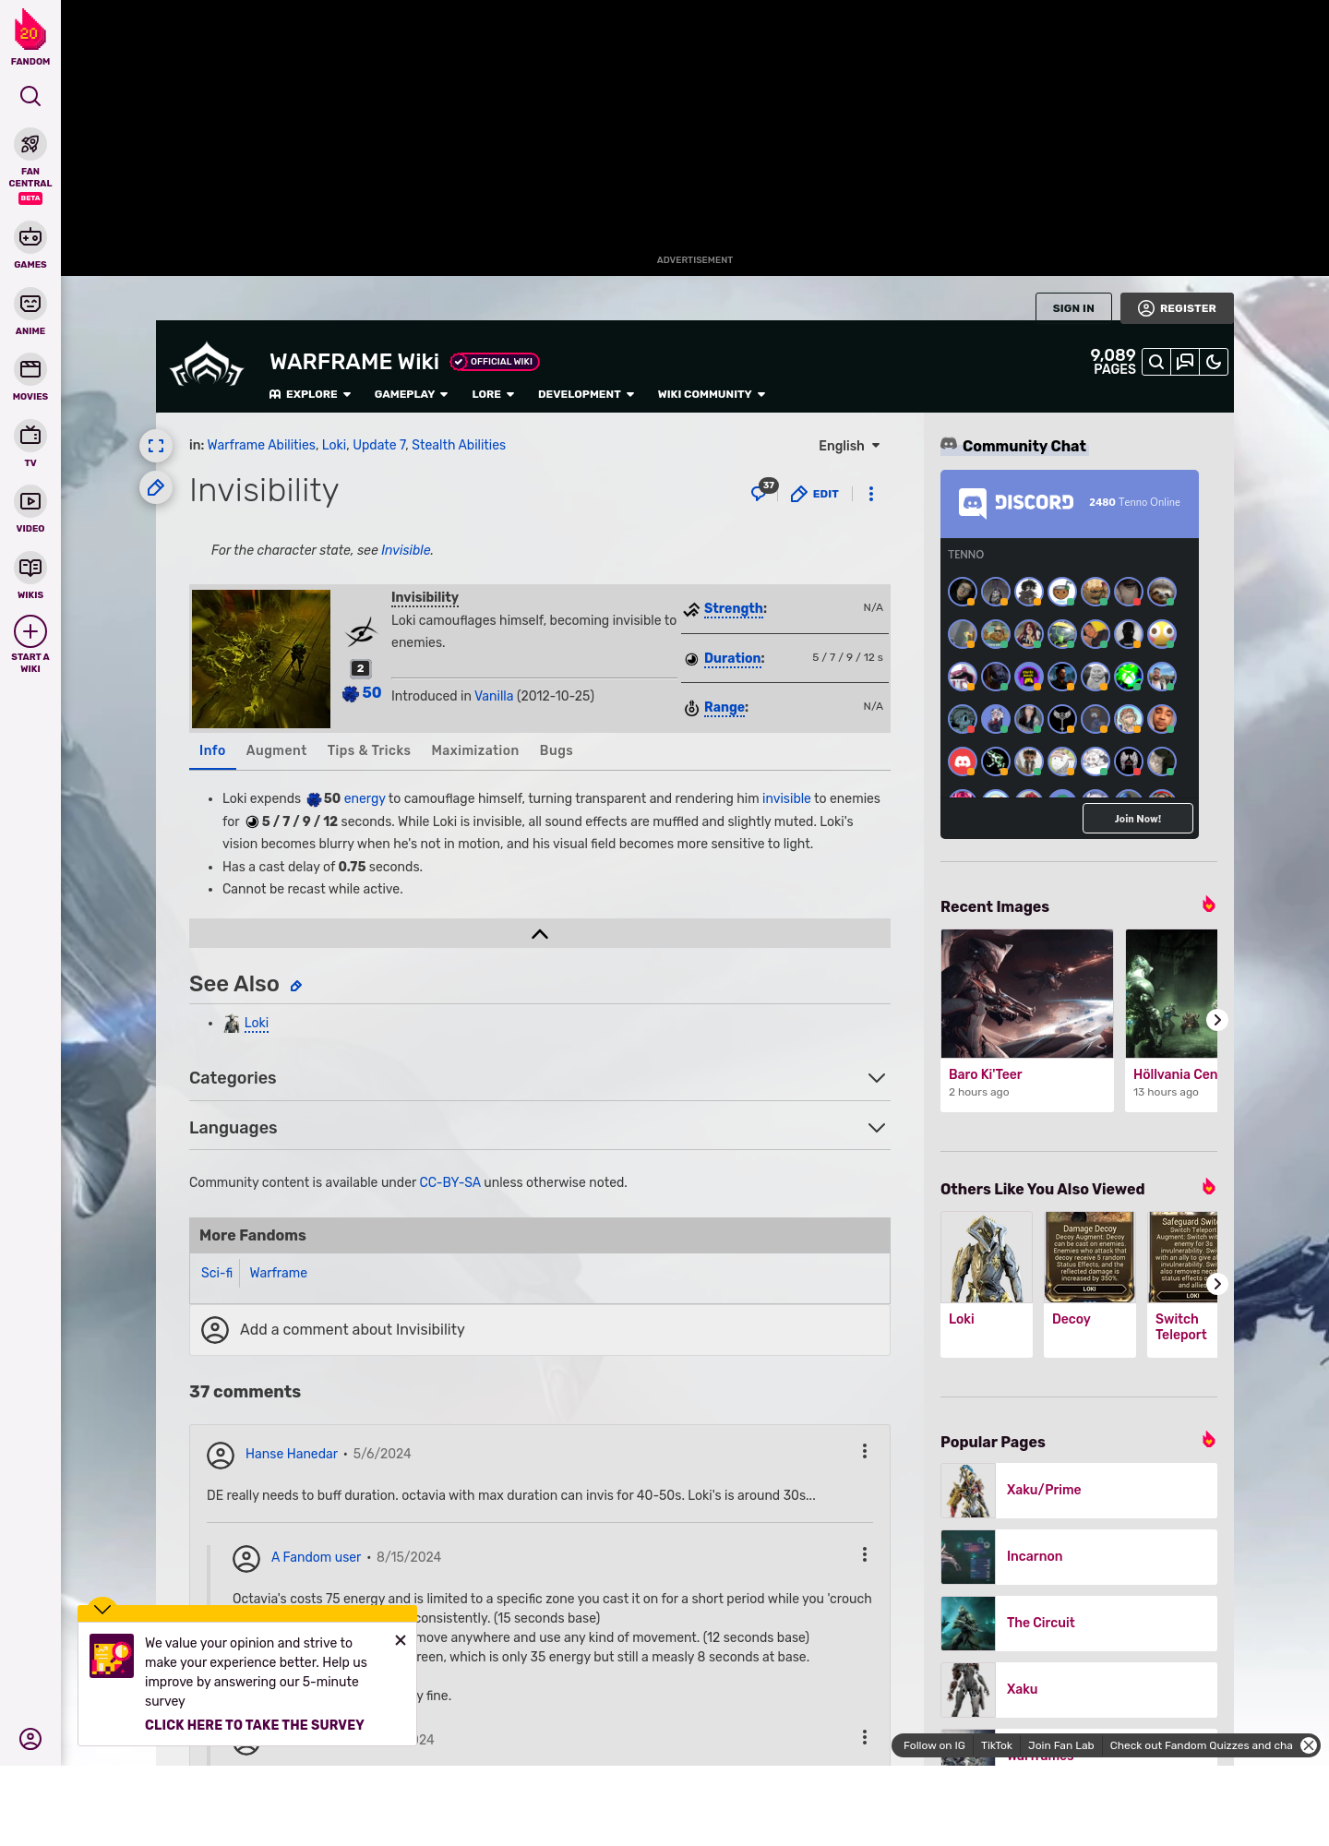Open The Circuit popular page

(1079, 1623)
